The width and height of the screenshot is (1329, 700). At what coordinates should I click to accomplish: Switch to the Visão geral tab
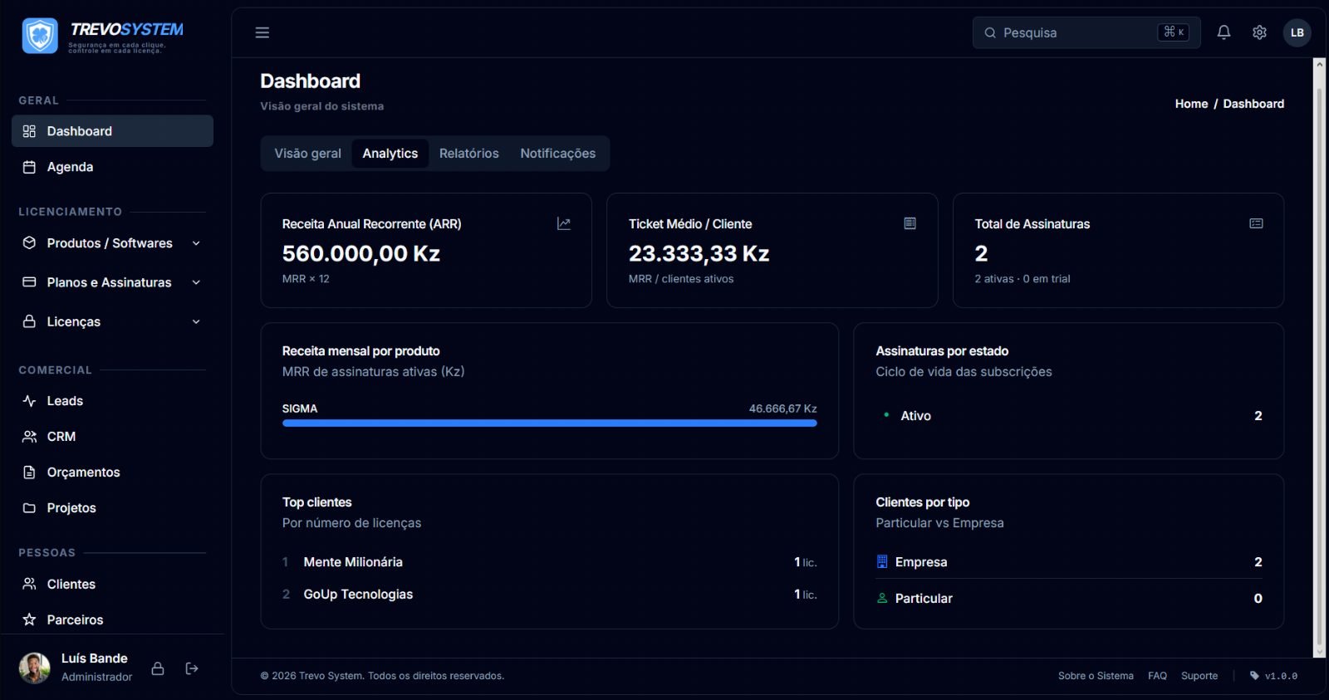(x=308, y=154)
